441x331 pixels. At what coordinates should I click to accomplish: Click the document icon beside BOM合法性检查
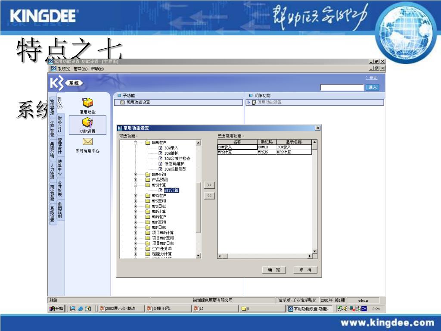pyautogui.click(x=160, y=159)
